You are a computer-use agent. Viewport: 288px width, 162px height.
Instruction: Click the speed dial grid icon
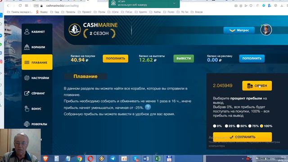point(27,6)
